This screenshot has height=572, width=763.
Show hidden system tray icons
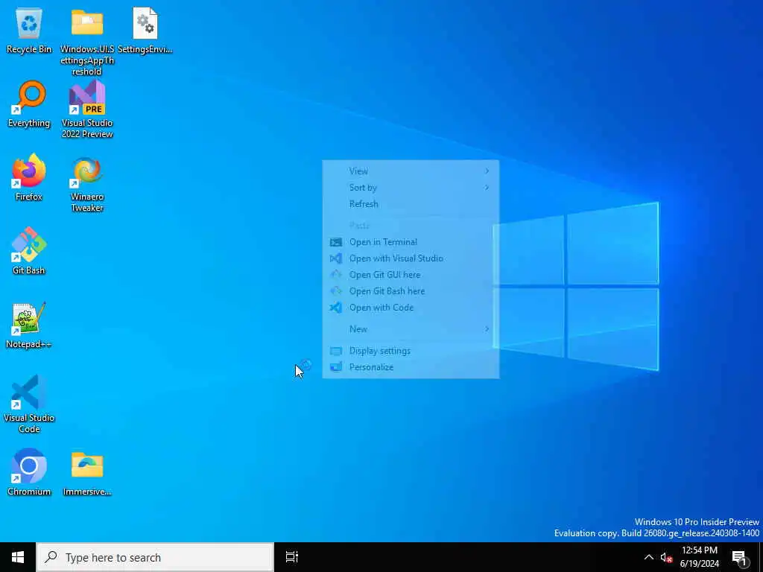(x=649, y=557)
